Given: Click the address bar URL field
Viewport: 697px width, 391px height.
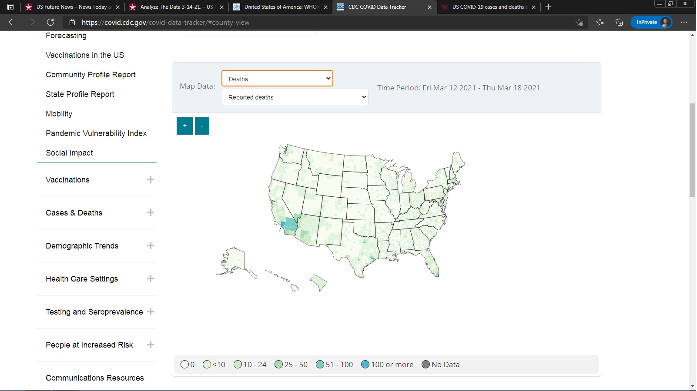Looking at the screenshot, I should pyautogui.click(x=305, y=22).
